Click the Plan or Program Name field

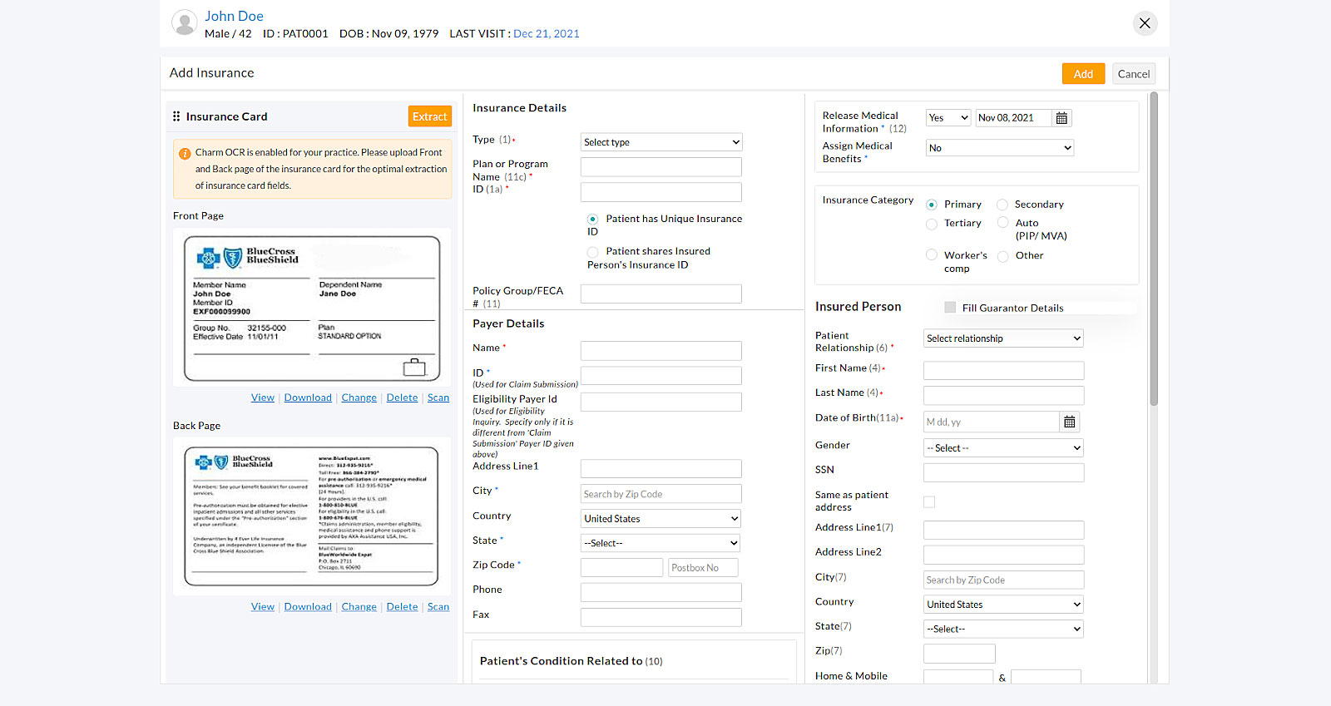pos(661,167)
